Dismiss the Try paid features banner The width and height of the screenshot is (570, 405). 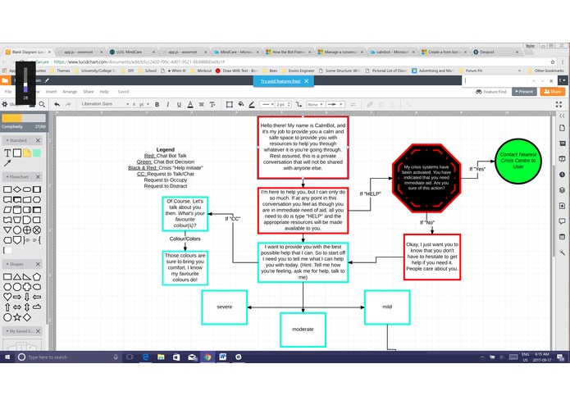click(x=307, y=81)
